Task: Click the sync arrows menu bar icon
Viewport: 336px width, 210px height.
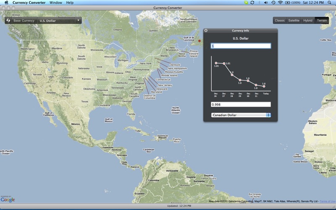Action: 252,3
